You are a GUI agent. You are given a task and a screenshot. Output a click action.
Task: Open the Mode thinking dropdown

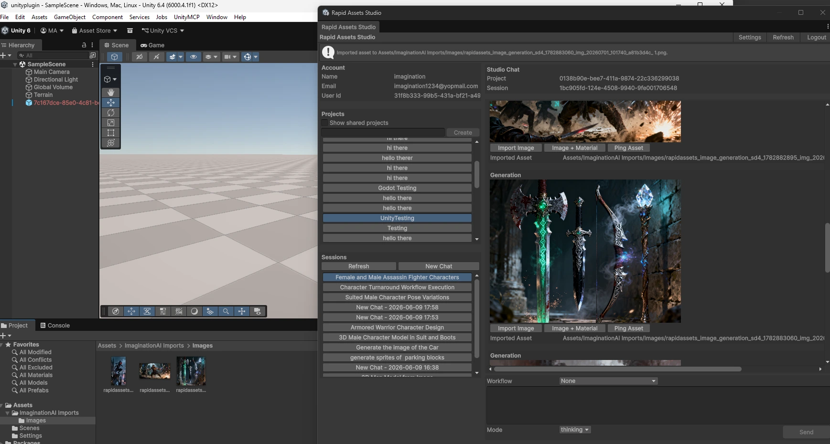(x=575, y=430)
